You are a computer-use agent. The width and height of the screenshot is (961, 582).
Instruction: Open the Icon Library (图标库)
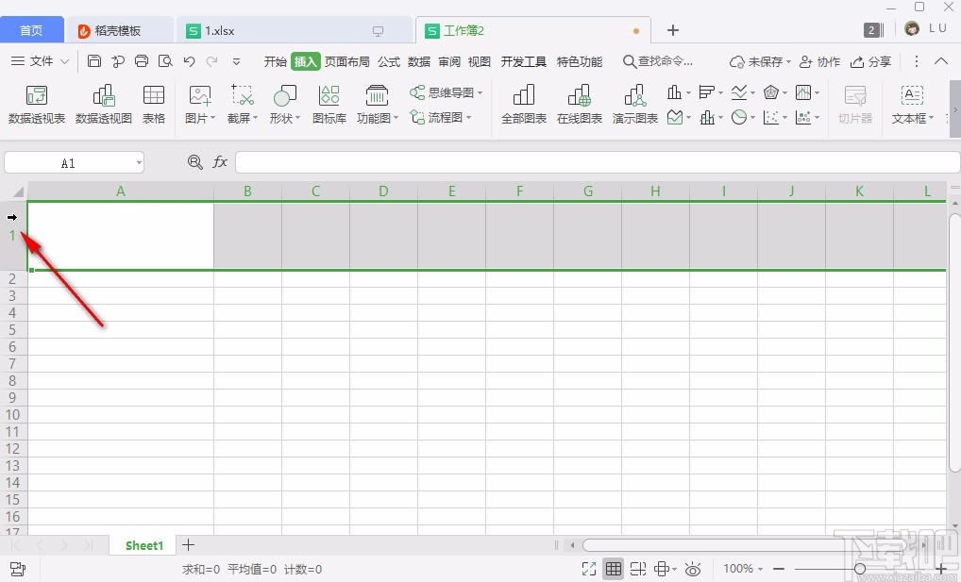pyautogui.click(x=329, y=104)
